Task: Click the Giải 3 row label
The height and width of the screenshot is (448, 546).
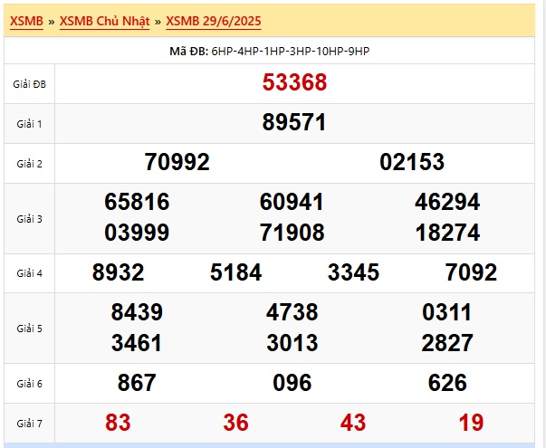Action: 29,219
